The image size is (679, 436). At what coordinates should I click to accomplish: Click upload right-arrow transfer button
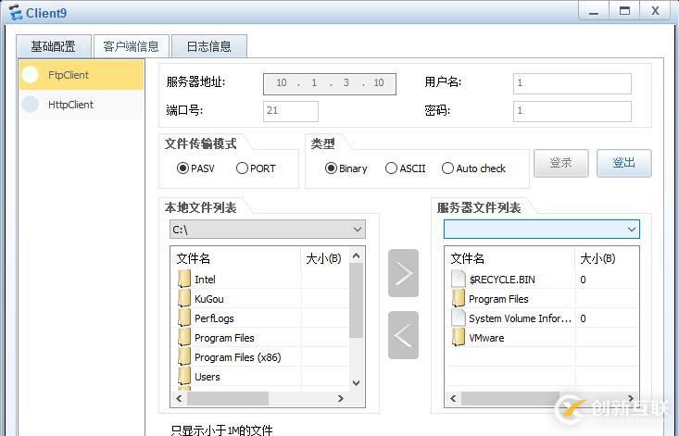tap(403, 273)
